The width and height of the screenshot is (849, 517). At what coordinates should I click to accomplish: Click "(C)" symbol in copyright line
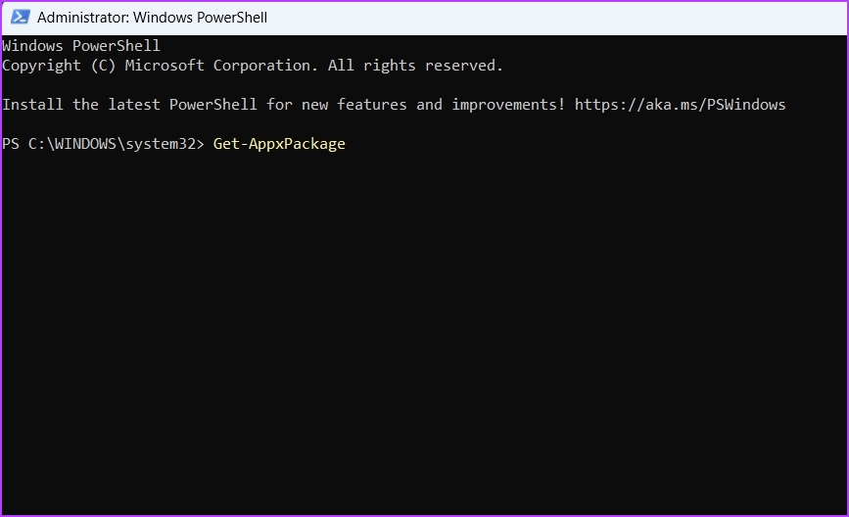click(x=103, y=66)
